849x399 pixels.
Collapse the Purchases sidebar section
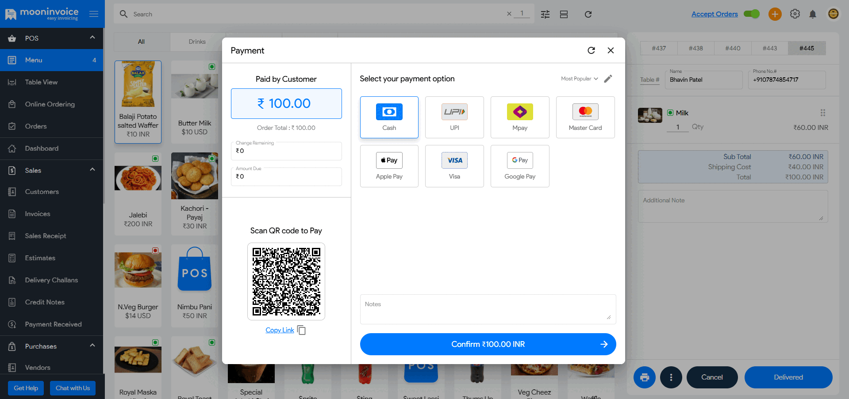point(92,346)
